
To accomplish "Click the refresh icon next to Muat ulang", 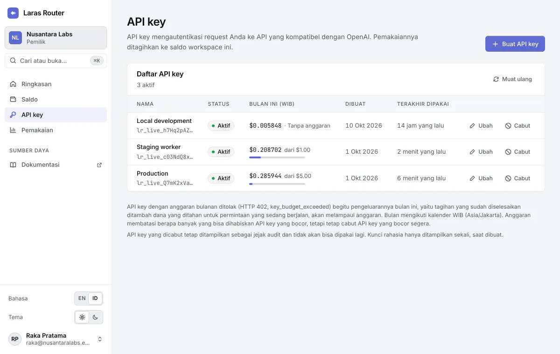I will (x=496, y=79).
